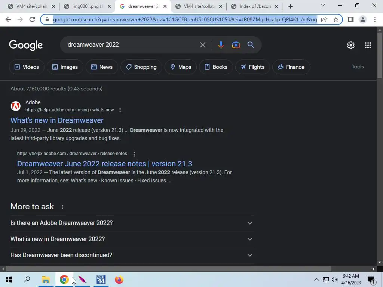This screenshot has width=383, height=287.
Task: Clear the search box with X
Action: coord(202,45)
